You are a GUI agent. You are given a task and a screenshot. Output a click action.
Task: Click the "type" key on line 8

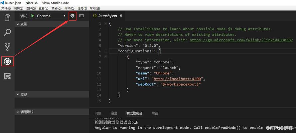(143, 62)
